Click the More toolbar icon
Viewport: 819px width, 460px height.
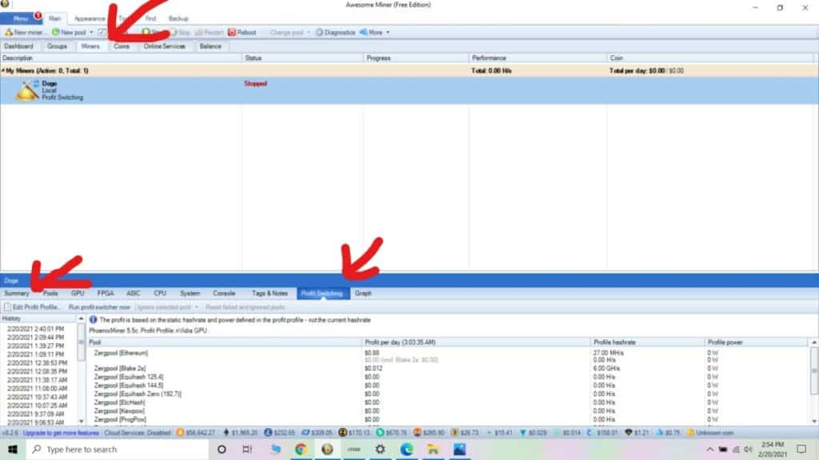[x=364, y=32]
